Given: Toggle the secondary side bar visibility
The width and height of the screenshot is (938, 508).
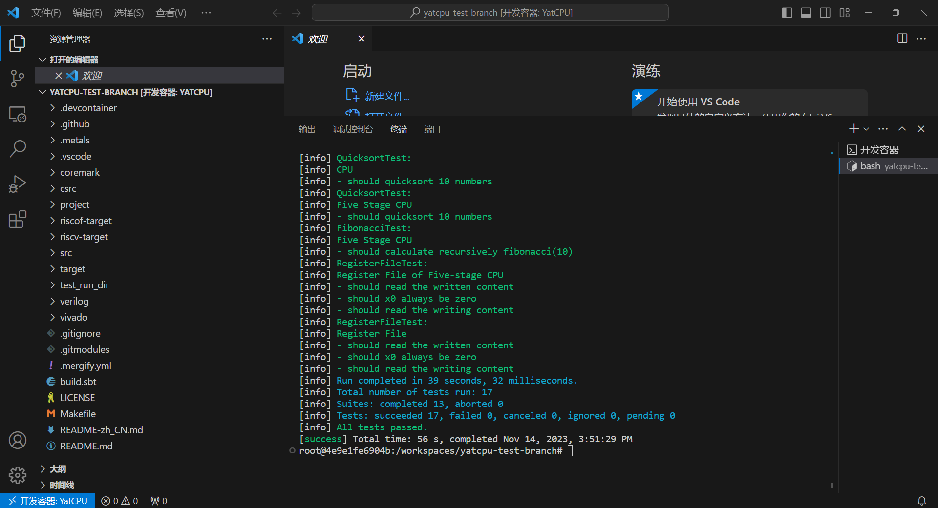Looking at the screenshot, I should pos(825,13).
